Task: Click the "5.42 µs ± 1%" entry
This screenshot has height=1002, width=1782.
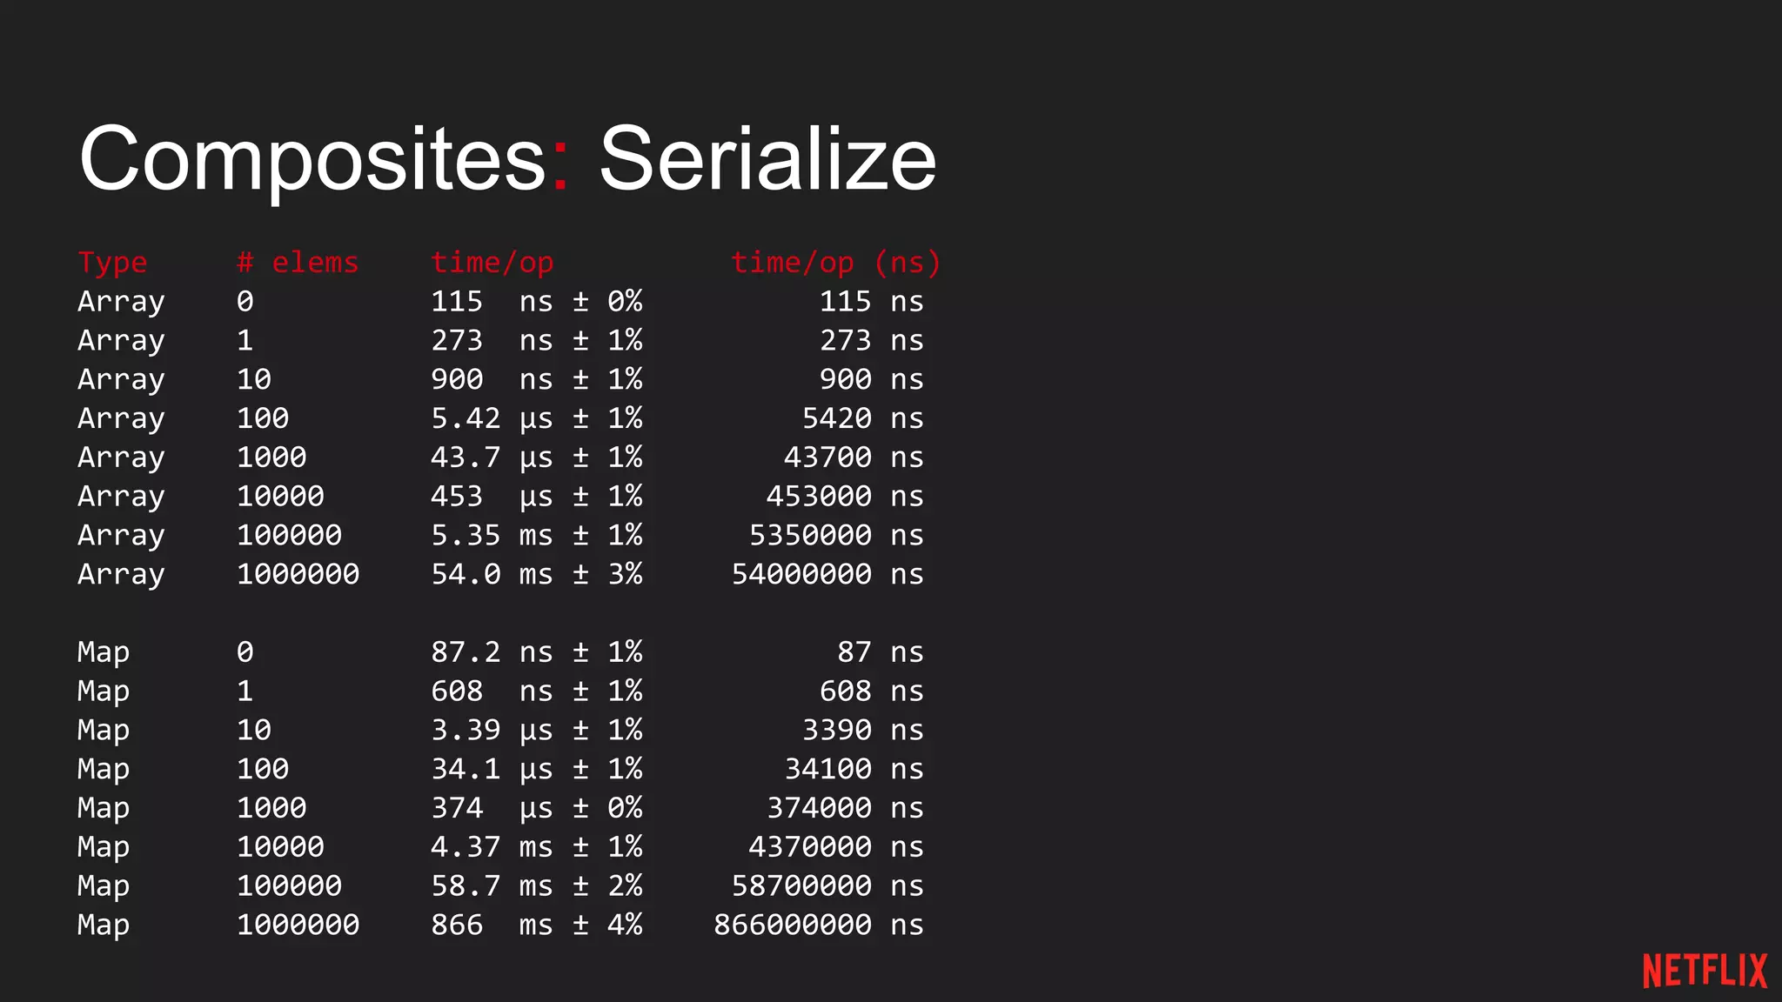Action: 536,418
